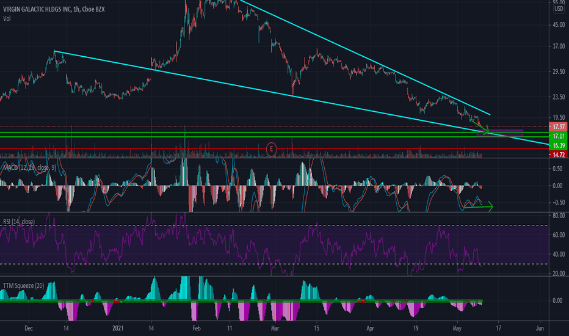Select the TTM Squeeze (20) indicator label
The height and width of the screenshot is (336, 569).
pos(24,286)
